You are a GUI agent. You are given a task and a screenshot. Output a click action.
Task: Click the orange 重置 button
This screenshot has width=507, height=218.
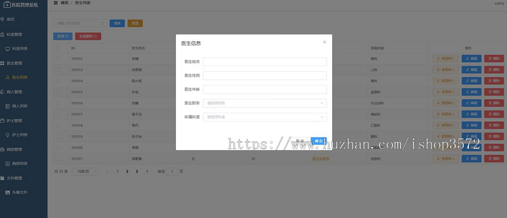[135, 23]
